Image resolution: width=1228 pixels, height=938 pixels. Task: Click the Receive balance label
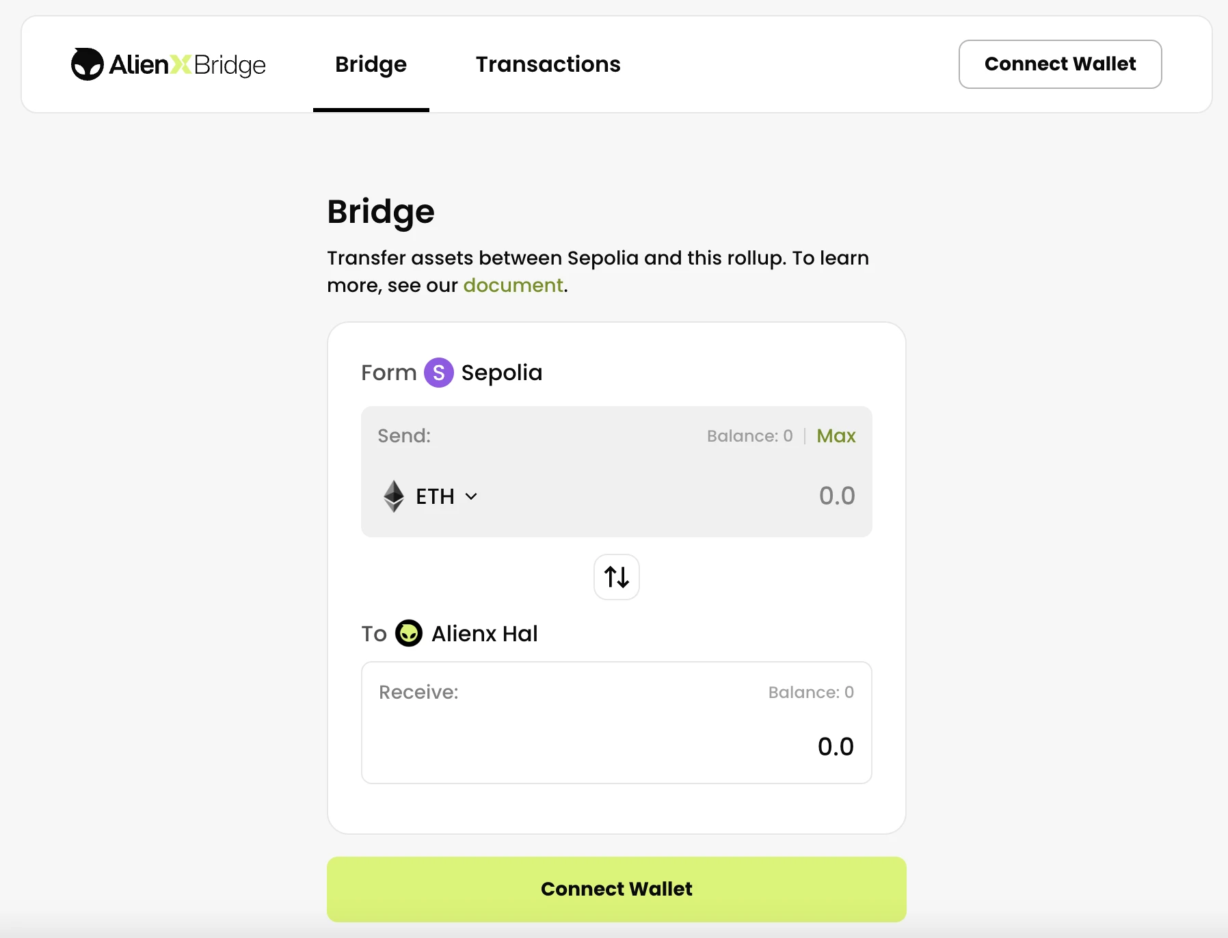click(810, 693)
